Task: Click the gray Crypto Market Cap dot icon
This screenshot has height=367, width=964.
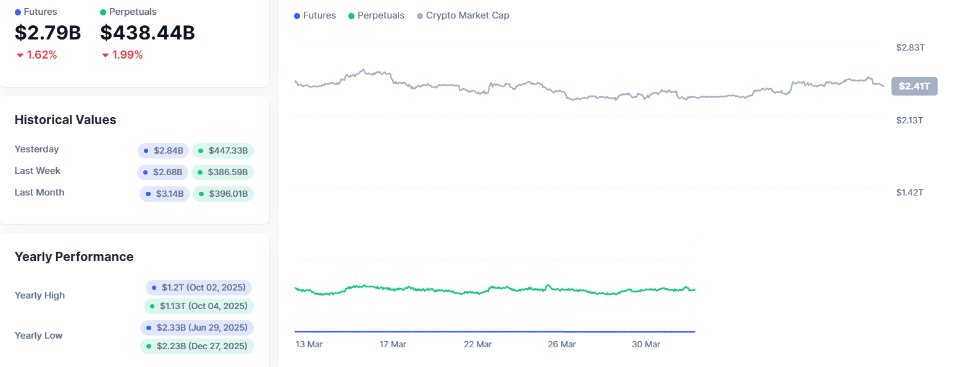Action: (x=419, y=15)
